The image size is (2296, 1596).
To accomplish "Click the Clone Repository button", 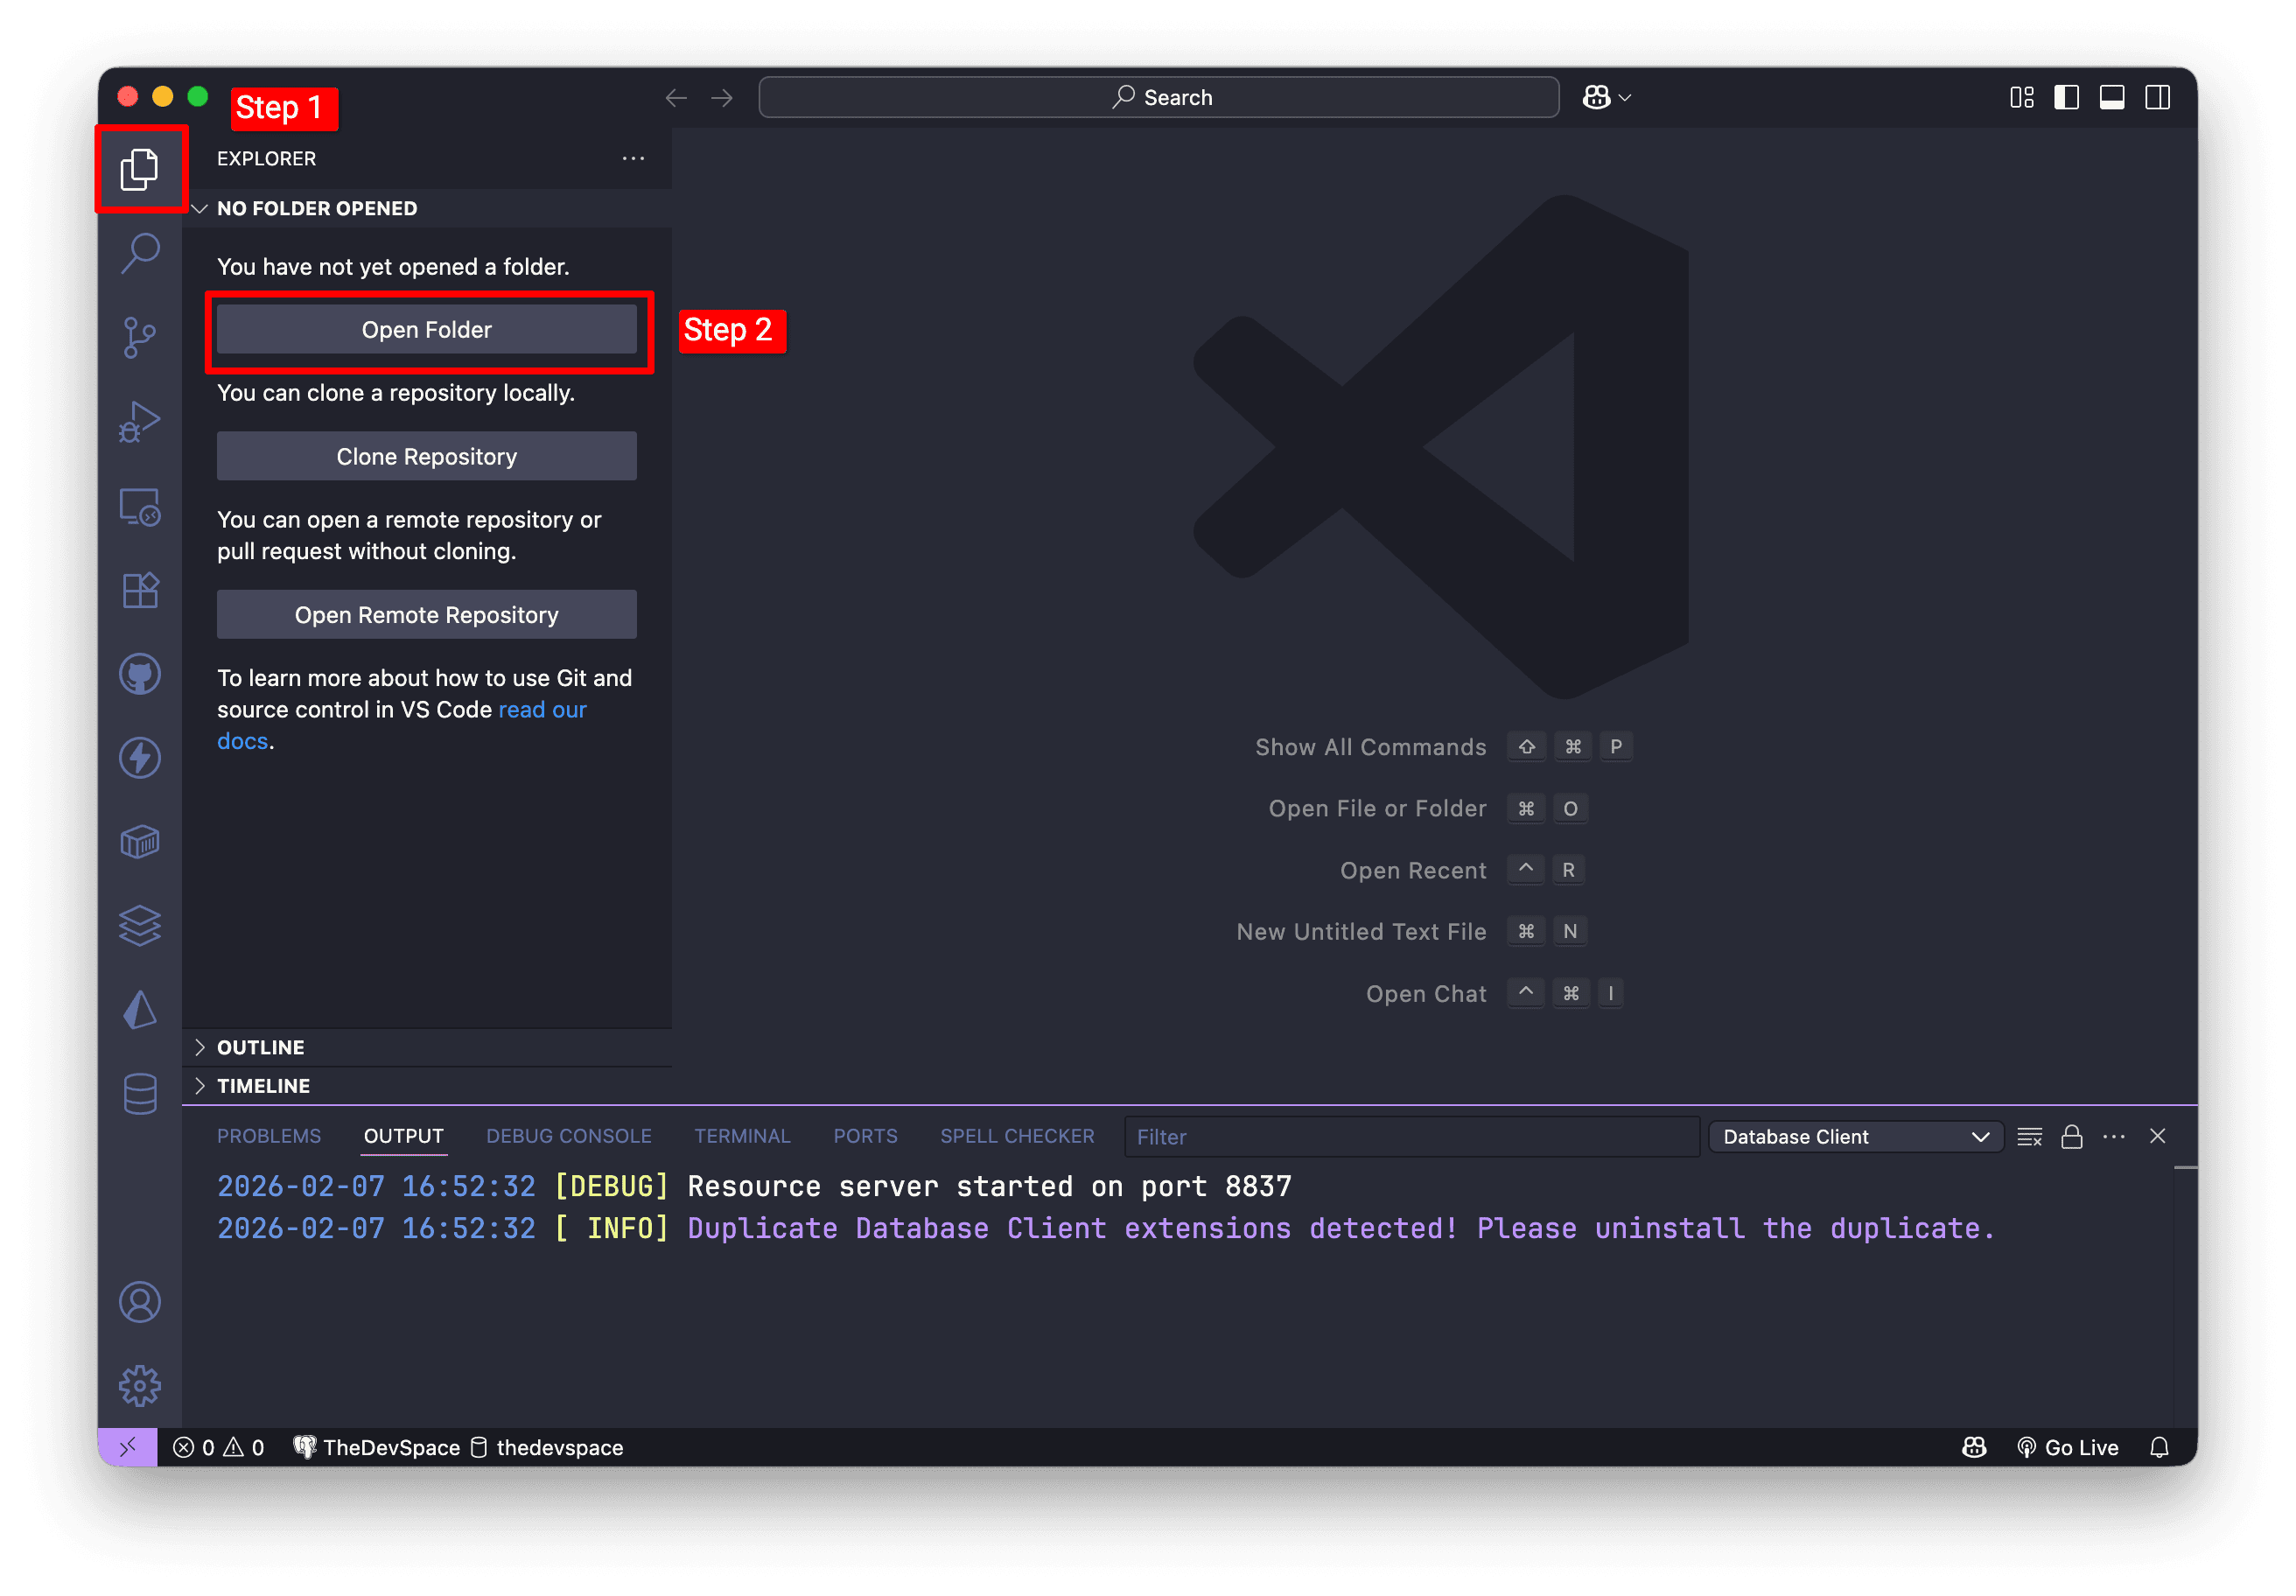I will point(426,456).
